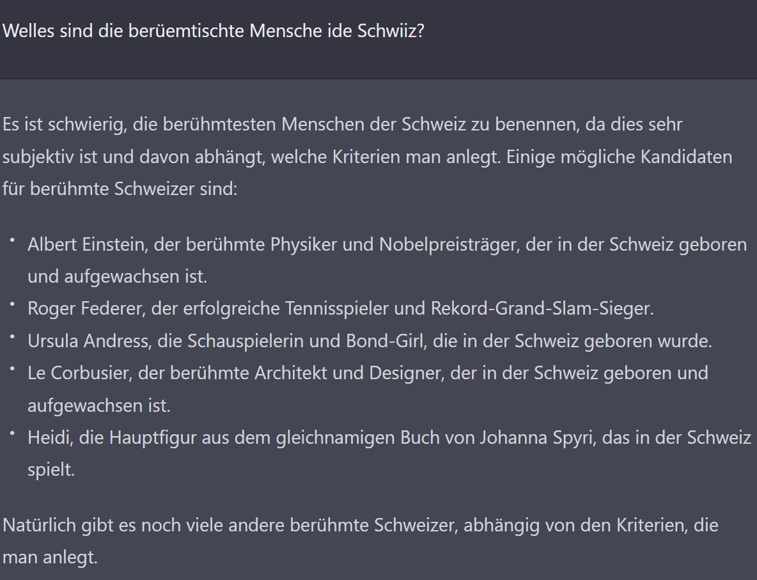The width and height of the screenshot is (757, 580).
Task: Click the final line 'man anlegt.'
Action: (50, 557)
